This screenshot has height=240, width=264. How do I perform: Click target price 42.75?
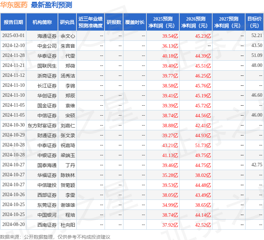(x=257, y=165)
